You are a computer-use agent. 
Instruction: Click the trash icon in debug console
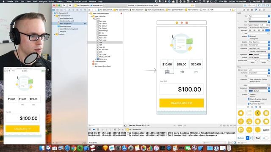click(229, 143)
